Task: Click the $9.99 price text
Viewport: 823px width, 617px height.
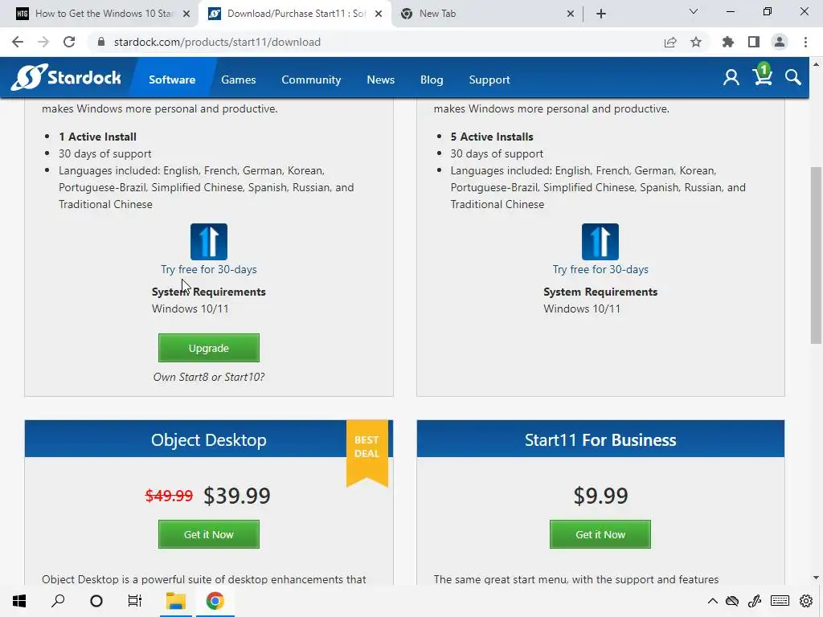Action: point(600,495)
